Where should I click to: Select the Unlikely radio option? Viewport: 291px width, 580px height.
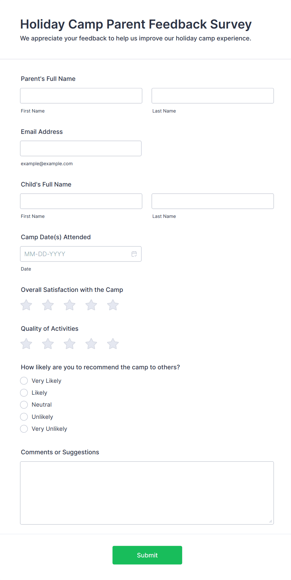coord(24,417)
